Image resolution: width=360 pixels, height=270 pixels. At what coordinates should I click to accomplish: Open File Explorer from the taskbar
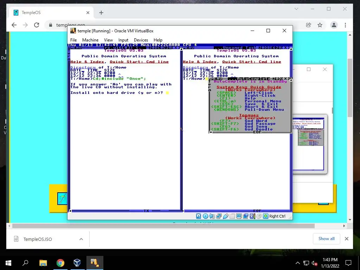(x=43, y=263)
